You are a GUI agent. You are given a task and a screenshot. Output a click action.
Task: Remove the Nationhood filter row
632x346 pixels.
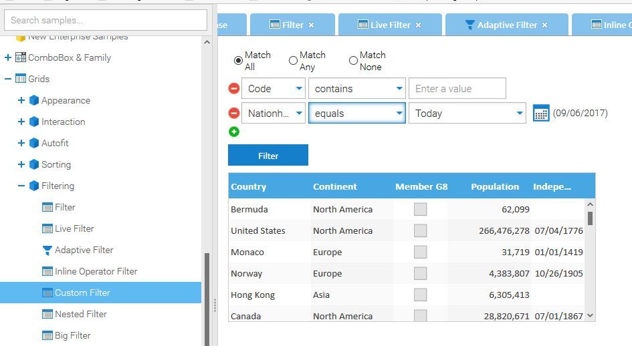(x=234, y=114)
